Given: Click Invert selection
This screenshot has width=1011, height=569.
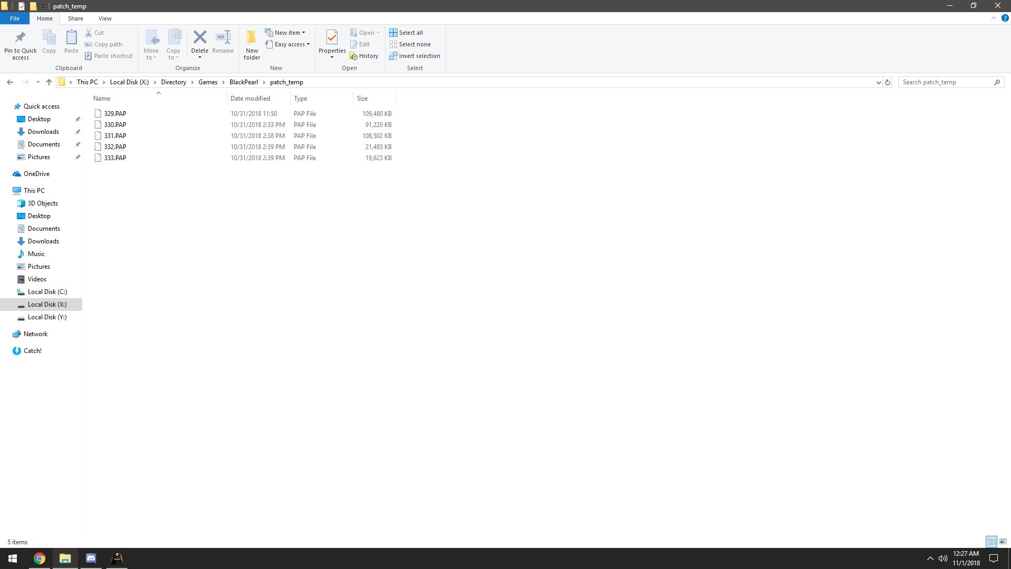Looking at the screenshot, I should click(415, 56).
